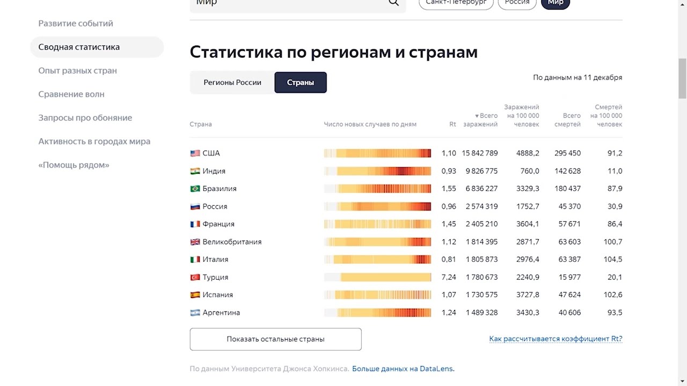Go to Опыт разных стран section
The width and height of the screenshot is (687, 386).
pyautogui.click(x=77, y=71)
